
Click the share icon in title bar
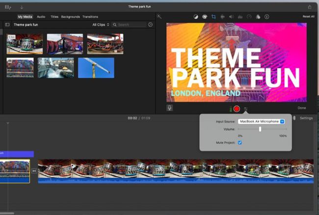(309, 7)
